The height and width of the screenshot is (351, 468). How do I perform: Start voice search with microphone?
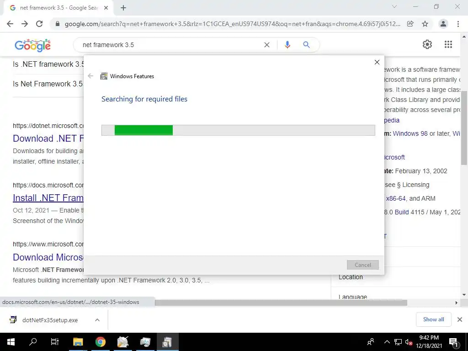coord(287,45)
